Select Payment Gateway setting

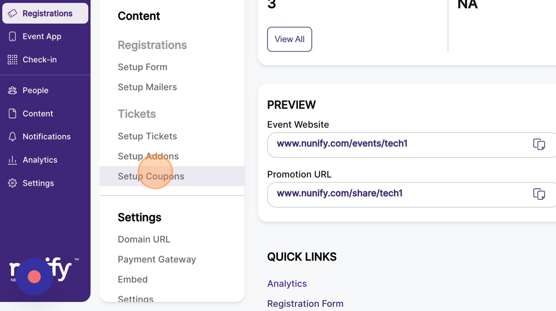pyautogui.click(x=157, y=259)
